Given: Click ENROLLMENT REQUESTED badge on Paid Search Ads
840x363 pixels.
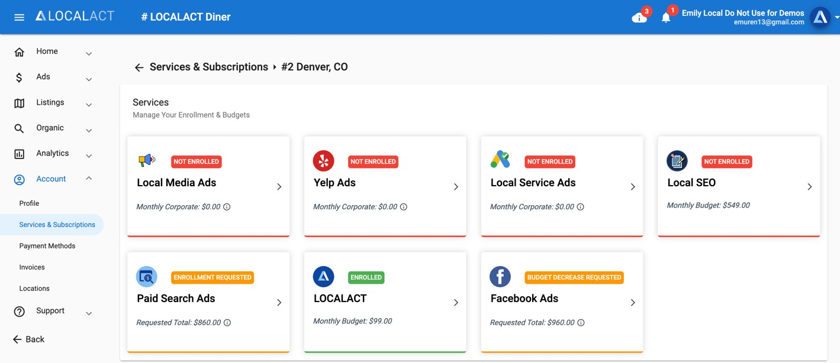Looking at the screenshot, I should click(x=213, y=277).
